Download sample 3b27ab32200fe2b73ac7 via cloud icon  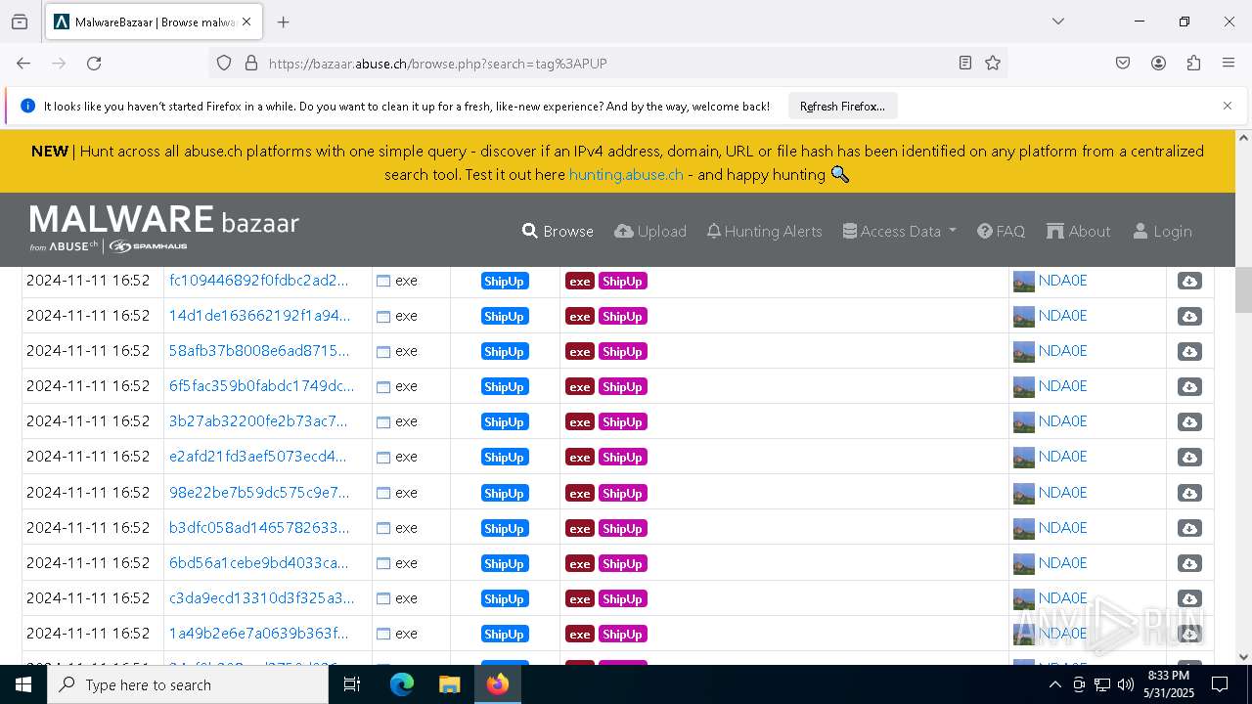pos(1189,421)
